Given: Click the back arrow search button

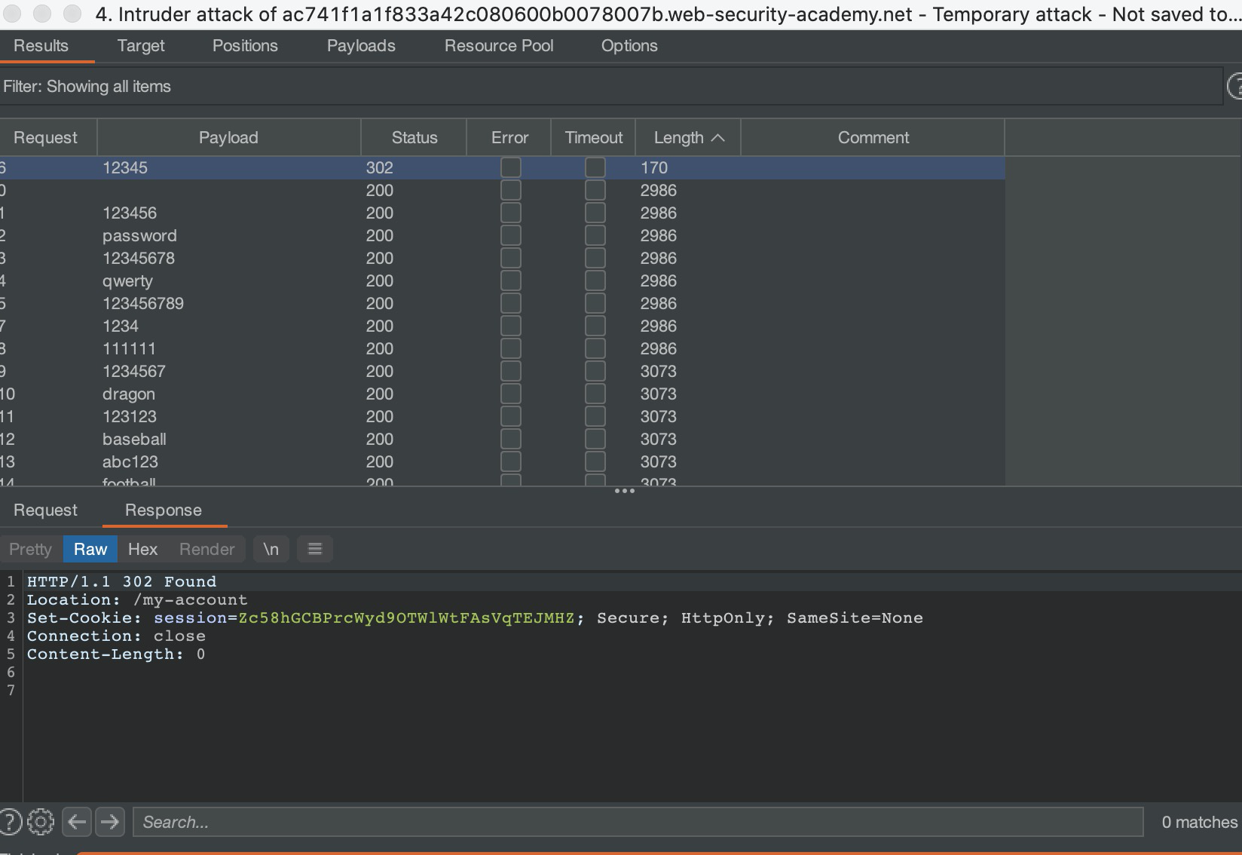Looking at the screenshot, I should (x=77, y=822).
